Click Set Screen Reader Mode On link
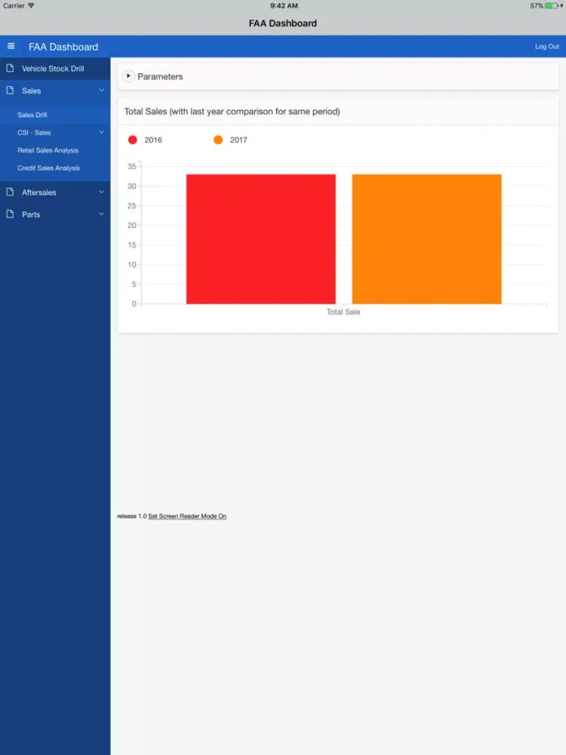Screen dimensions: 566x755 click(x=187, y=516)
